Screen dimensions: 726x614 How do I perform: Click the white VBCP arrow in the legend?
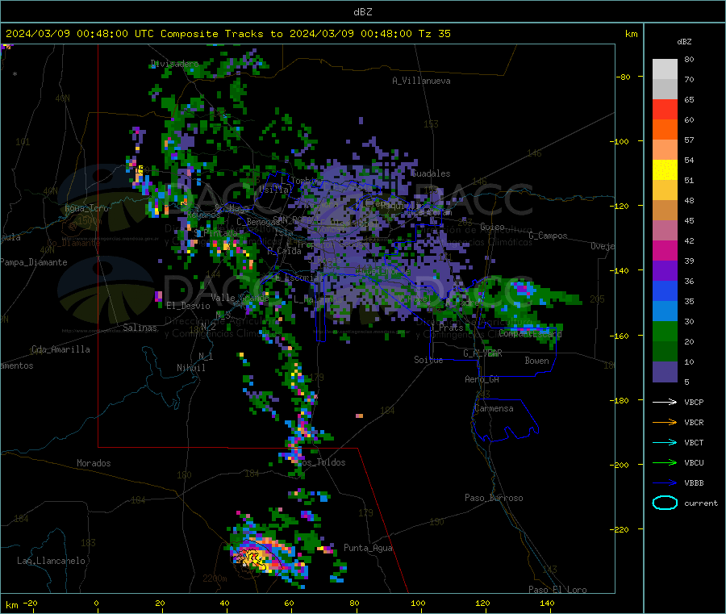[665, 402]
